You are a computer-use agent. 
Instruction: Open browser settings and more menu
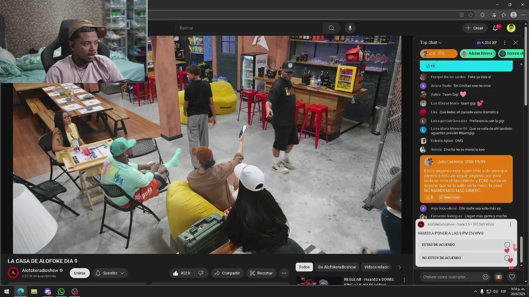click(523, 15)
